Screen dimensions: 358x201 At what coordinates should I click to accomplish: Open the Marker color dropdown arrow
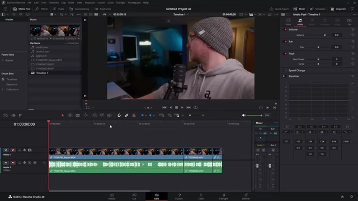pyautogui.click(x=154, y=116)
